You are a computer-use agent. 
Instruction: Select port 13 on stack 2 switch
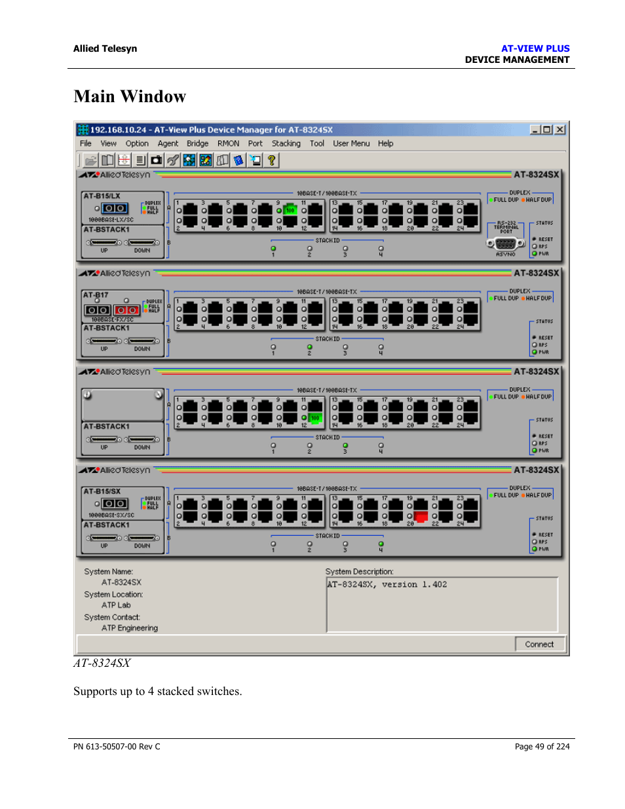(x=346, y=309)
